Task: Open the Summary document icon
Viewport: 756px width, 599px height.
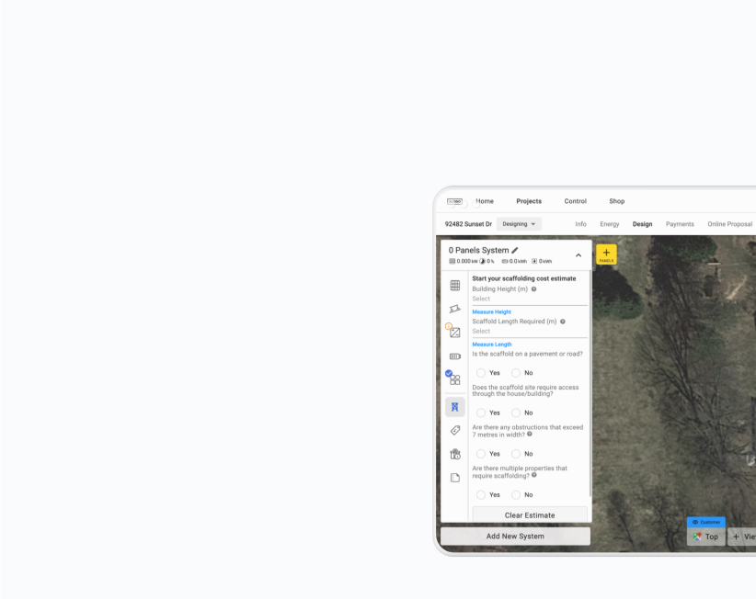Action: pyautogui.click(x=454, y=478)
